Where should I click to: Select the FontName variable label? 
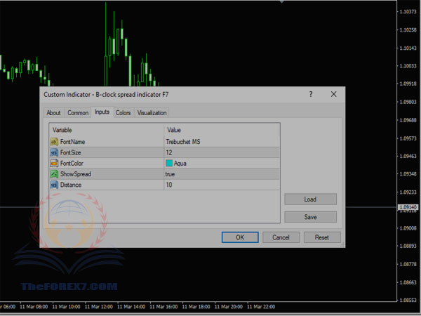(72, 142)
